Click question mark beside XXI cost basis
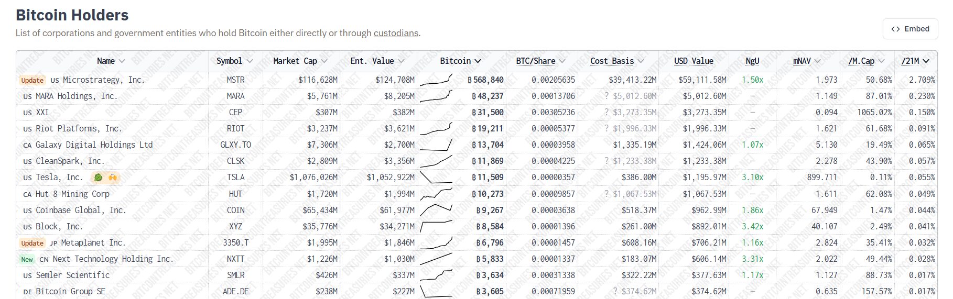Screen dimensions: 953x299 [607, 112]
